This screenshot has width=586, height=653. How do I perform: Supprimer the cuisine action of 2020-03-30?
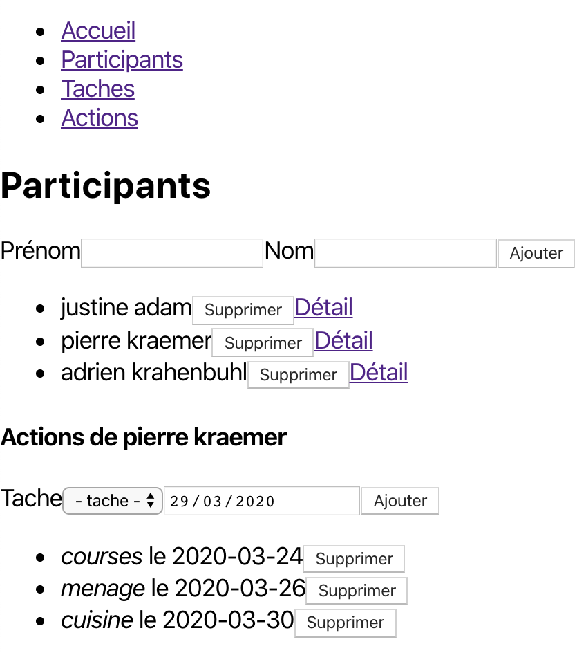point(346,623)
